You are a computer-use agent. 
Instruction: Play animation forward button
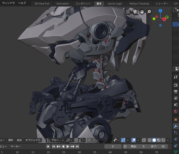(68, 146)
